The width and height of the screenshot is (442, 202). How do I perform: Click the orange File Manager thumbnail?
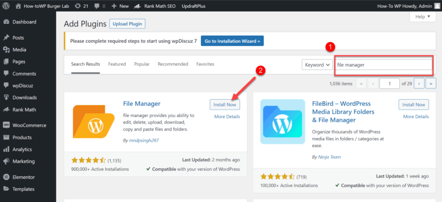[x=94, y=121]
